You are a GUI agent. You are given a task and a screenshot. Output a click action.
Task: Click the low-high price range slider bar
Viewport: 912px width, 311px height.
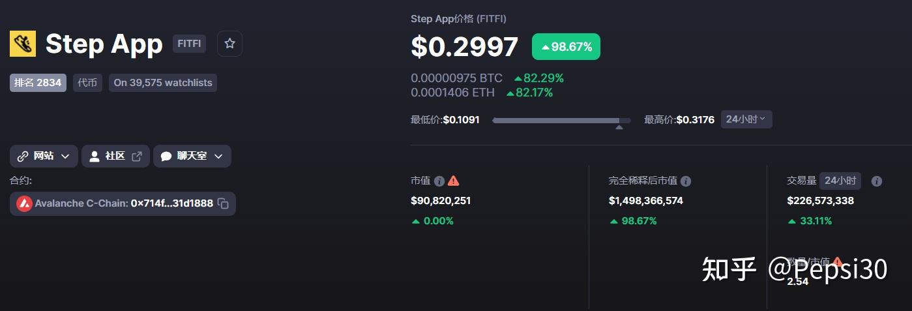561,120
